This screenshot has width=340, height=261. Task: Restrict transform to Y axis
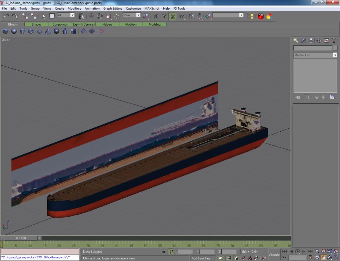pos(164,16)
